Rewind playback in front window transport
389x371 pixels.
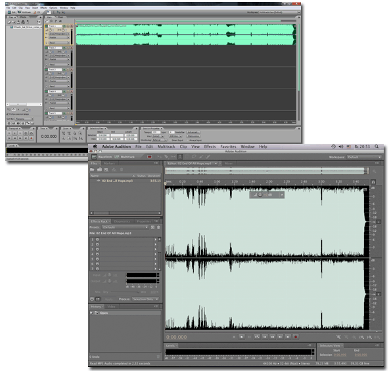point(273,337)
